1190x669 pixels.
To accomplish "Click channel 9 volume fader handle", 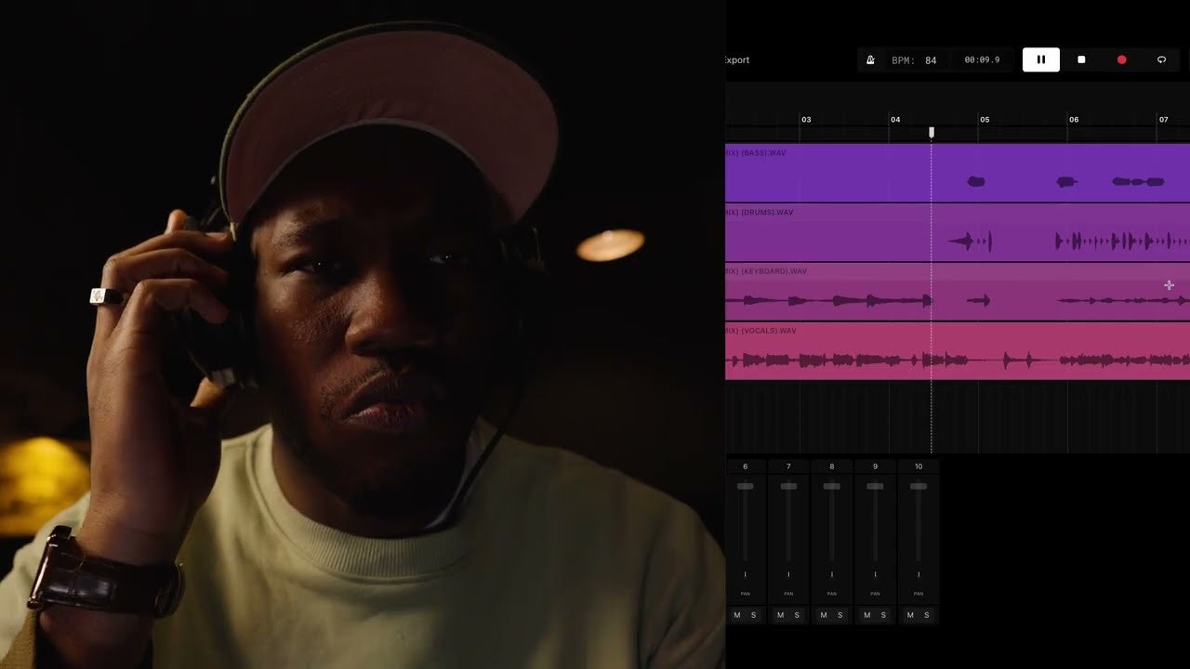I will point(875,486).
